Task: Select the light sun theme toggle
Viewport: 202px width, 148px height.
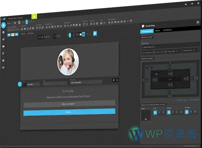Action: tap(13, 35)
